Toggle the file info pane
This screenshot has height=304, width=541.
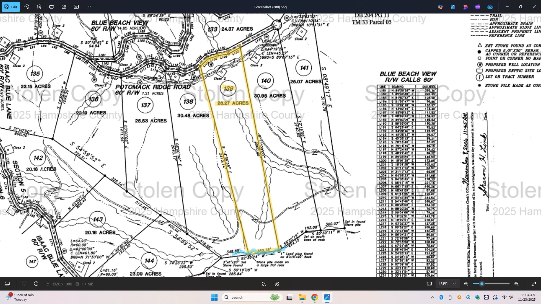(x=36, y=284)
